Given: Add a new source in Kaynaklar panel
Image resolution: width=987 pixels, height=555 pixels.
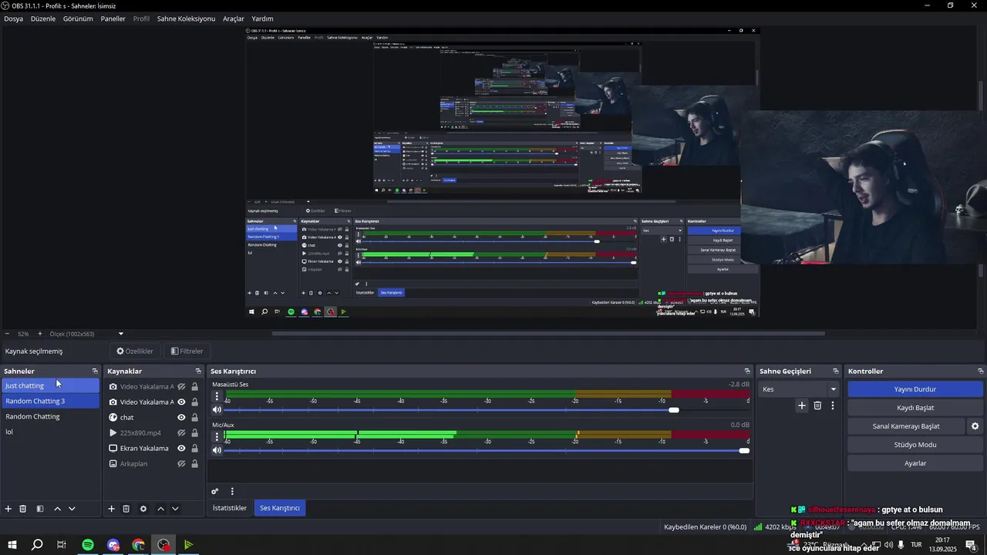Looking at the screenshot, I should [111, 509].
